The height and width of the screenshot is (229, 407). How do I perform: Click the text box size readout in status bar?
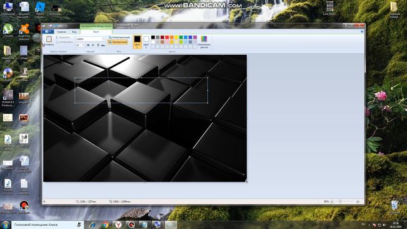(x=86, y=202)
